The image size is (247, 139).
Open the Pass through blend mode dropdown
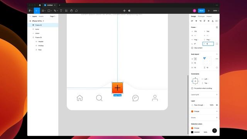[198, 105]
